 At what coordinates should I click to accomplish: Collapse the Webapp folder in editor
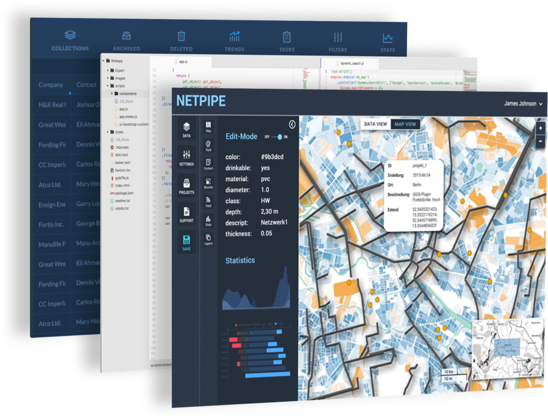coord(104,61)
